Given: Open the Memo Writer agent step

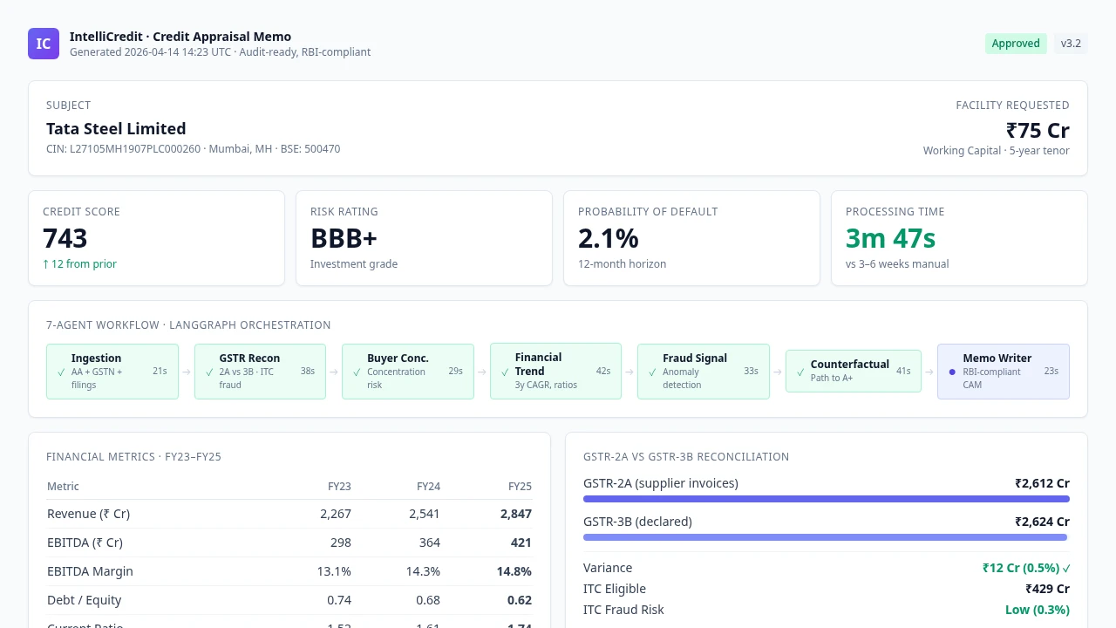Looking at the screenshot, I should tap(1004, 372).
